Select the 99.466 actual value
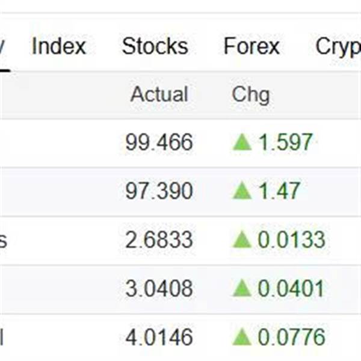The height and width of the screenshot is (361, 361). click(159, 142)
